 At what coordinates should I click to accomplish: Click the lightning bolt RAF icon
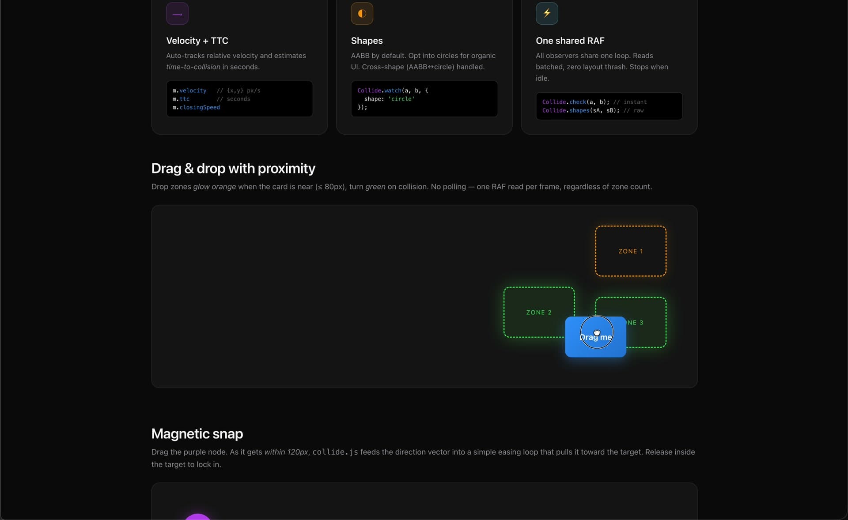pyautogui.click(x=546, y=14)
